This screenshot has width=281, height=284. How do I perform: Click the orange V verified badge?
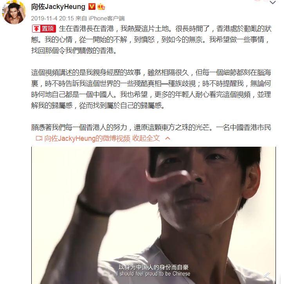[92, 7]
